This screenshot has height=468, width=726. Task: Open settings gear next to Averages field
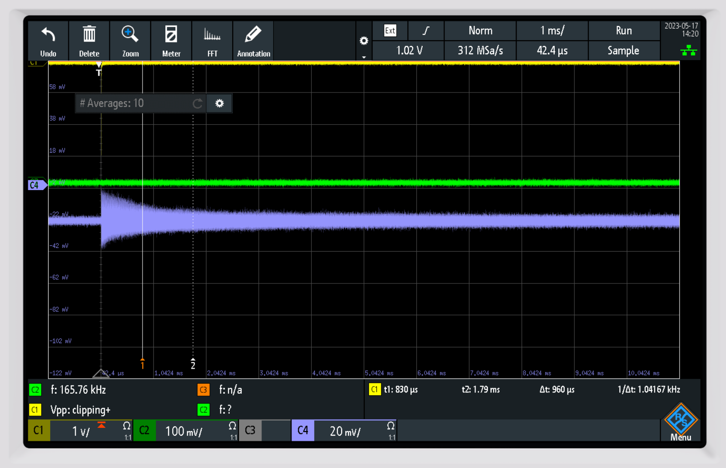(x=220, y=103)
